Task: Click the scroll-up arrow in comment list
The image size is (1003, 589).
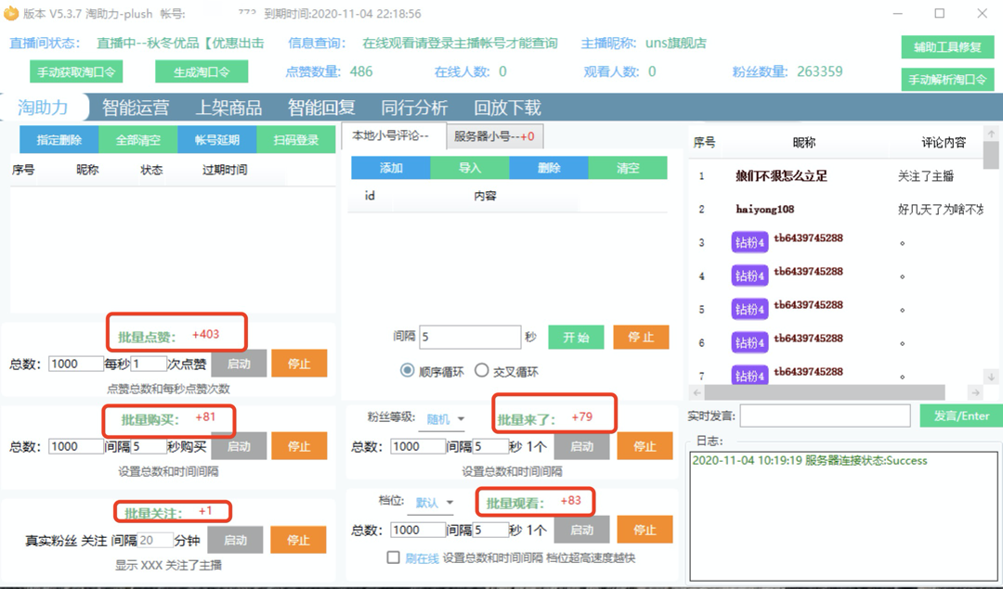Action: 991,134
